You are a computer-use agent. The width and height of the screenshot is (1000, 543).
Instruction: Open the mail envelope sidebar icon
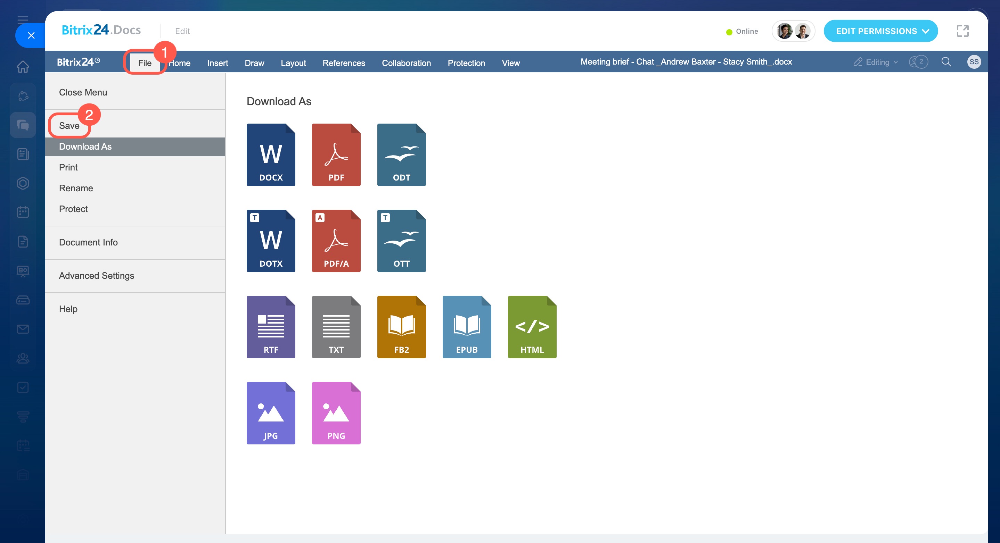click(x=23, y=329)
